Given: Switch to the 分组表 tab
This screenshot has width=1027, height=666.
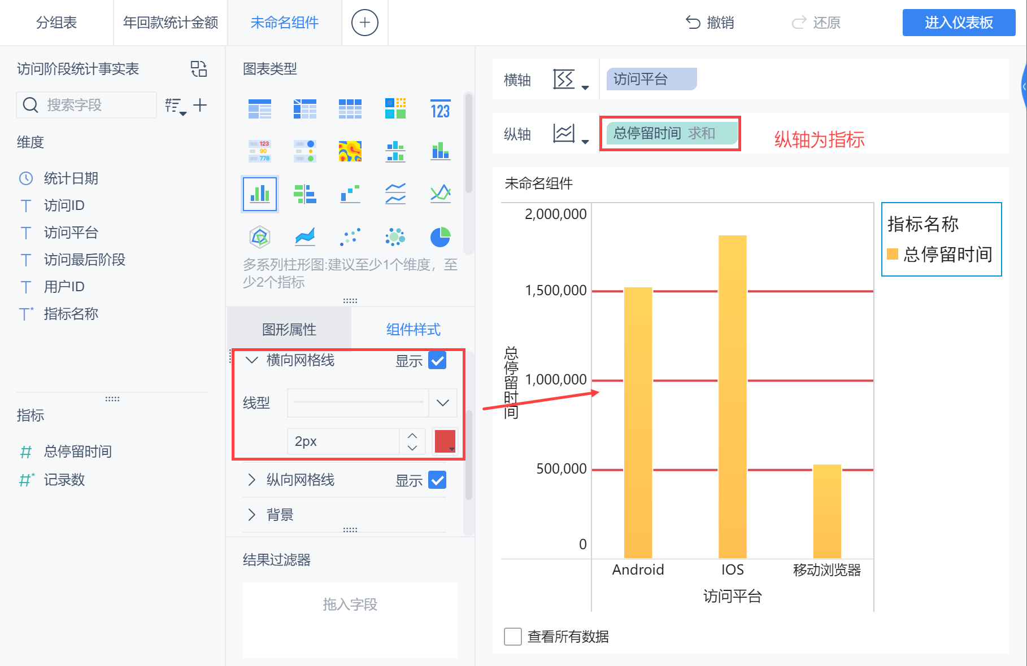Looking at the screenshot, I should click(56, 23).
